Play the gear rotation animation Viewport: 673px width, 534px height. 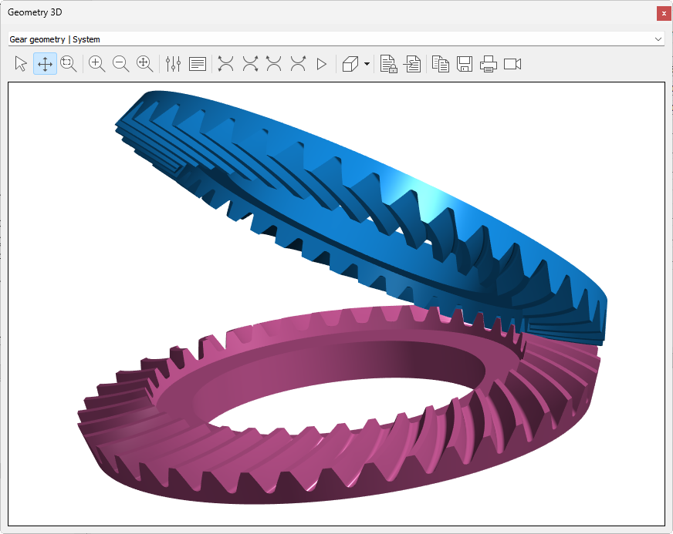click(322, 64)
